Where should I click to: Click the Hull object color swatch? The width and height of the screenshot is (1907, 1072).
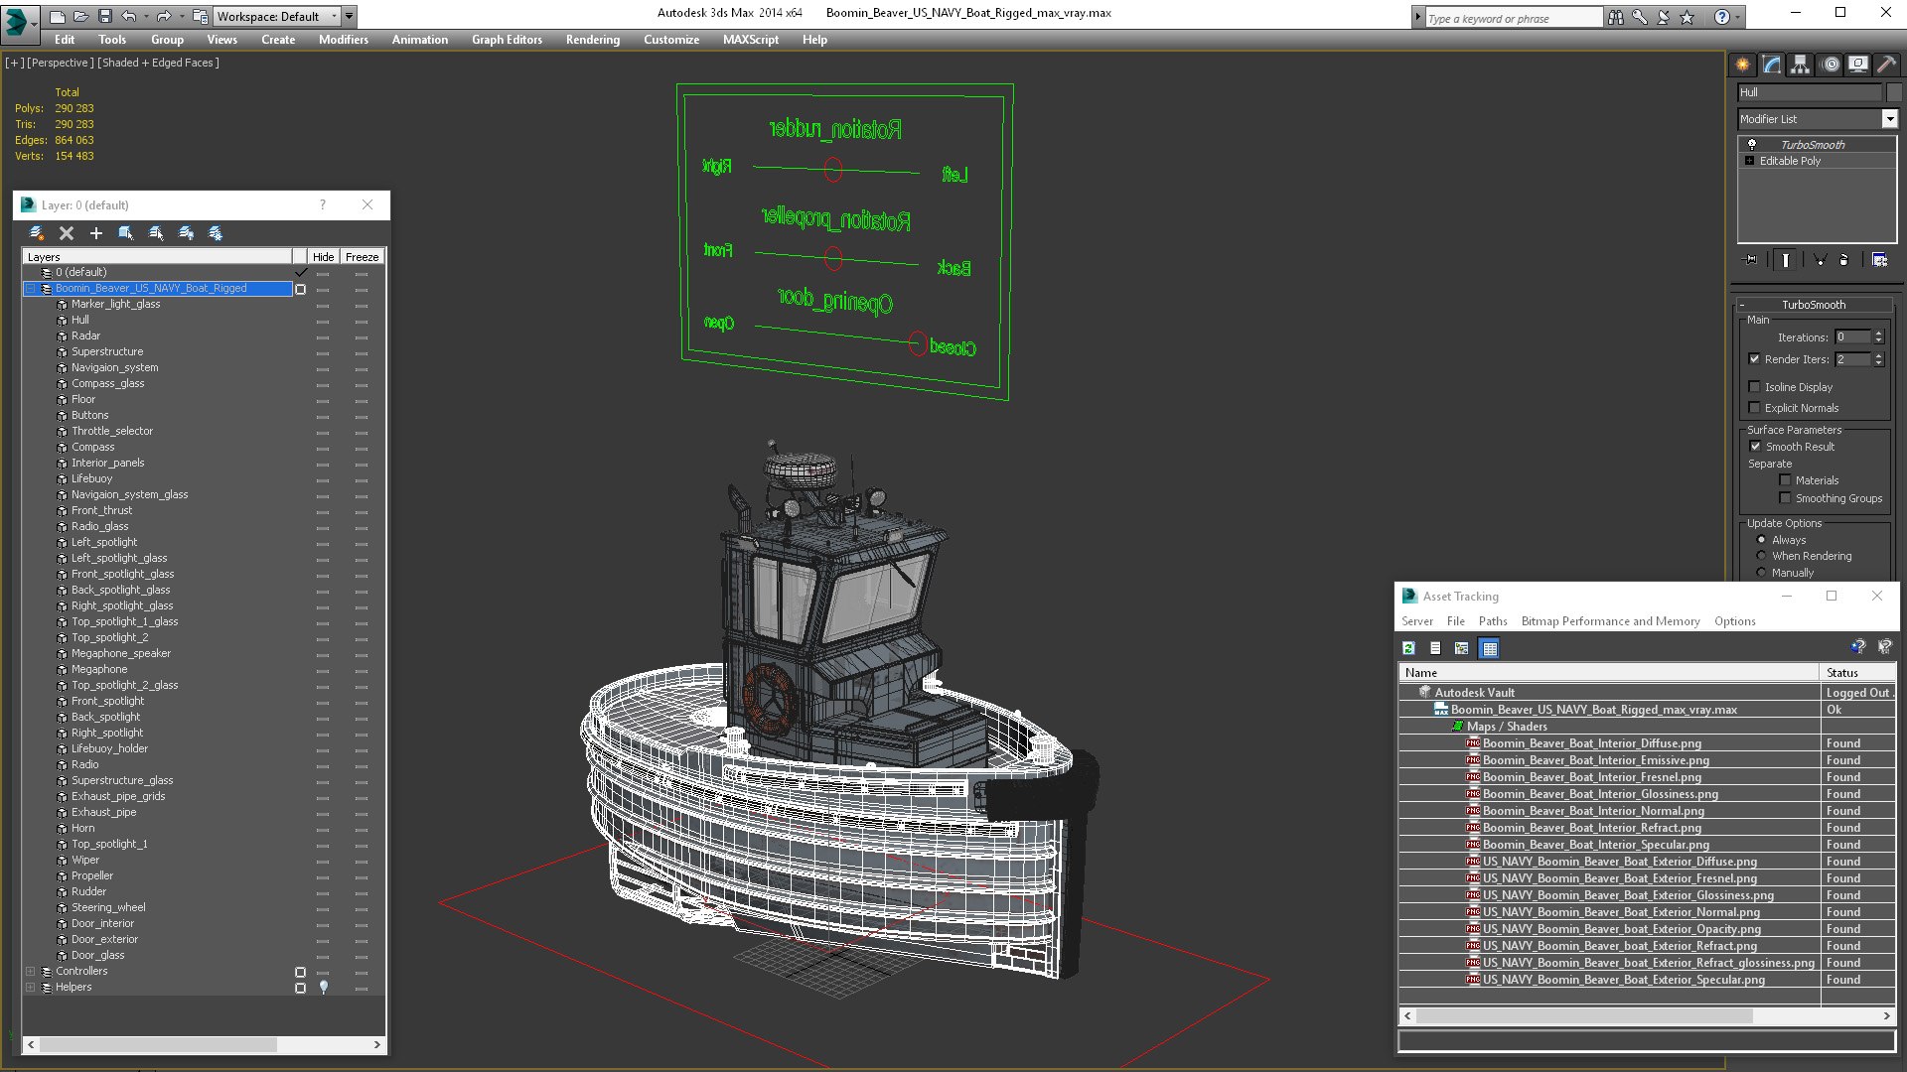[1893, 92]
